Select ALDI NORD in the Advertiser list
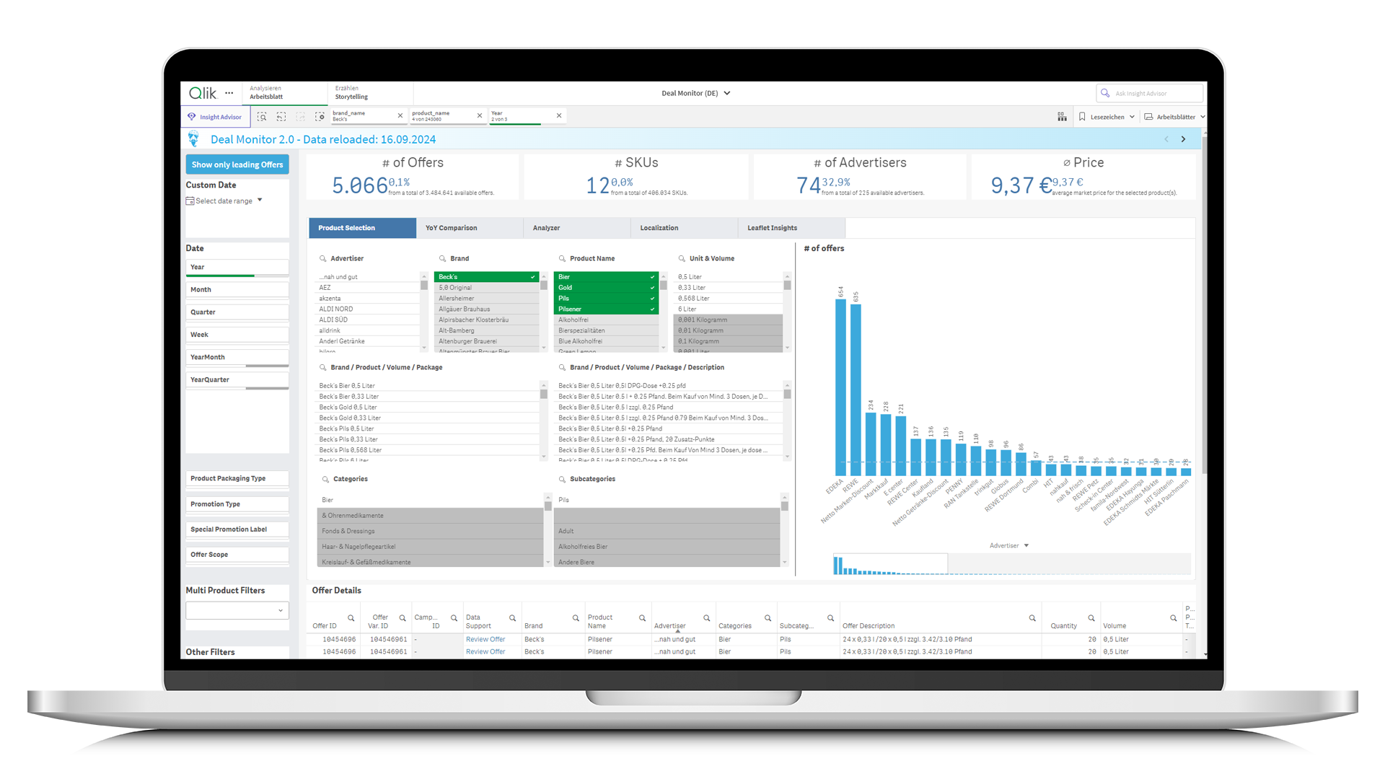This screenshot has width=1385, height=779. pos(368,309)
